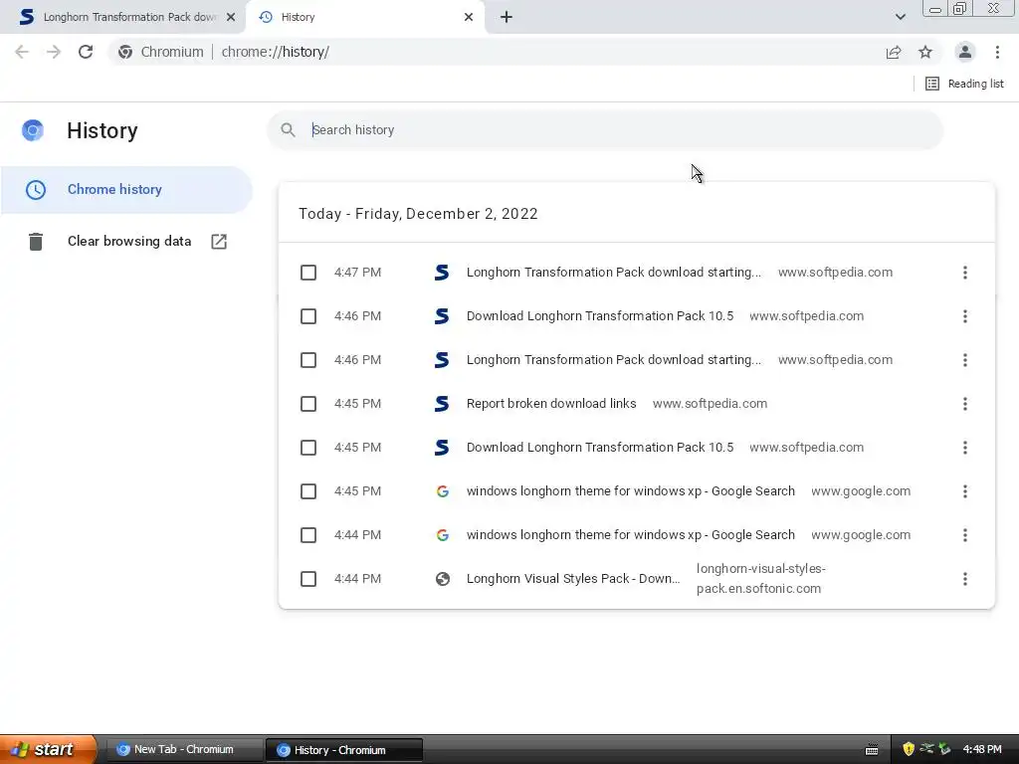Open the Longhorn Visual Styles Pack history link
This screenshot has height=764, width=1019.
tap(573, 579)
